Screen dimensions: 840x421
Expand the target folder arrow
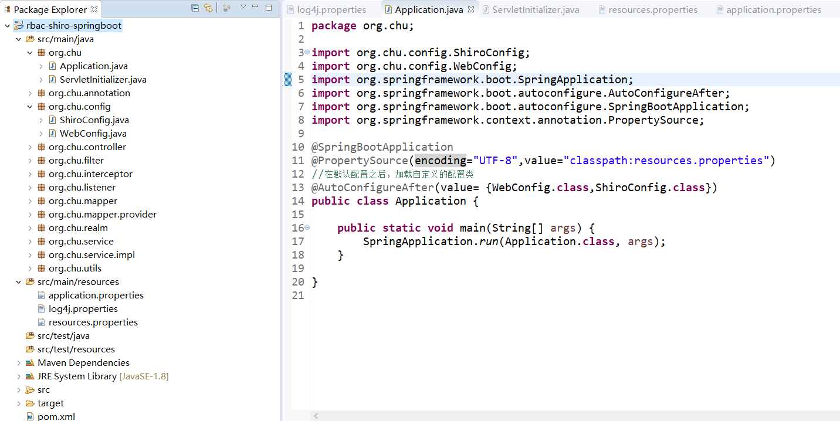19,403
